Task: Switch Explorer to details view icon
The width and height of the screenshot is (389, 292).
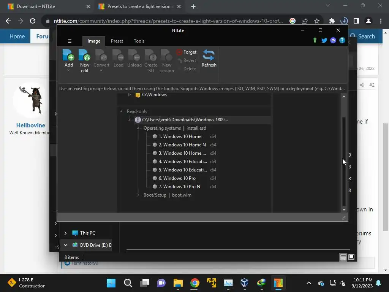Action: pos(343,257)
